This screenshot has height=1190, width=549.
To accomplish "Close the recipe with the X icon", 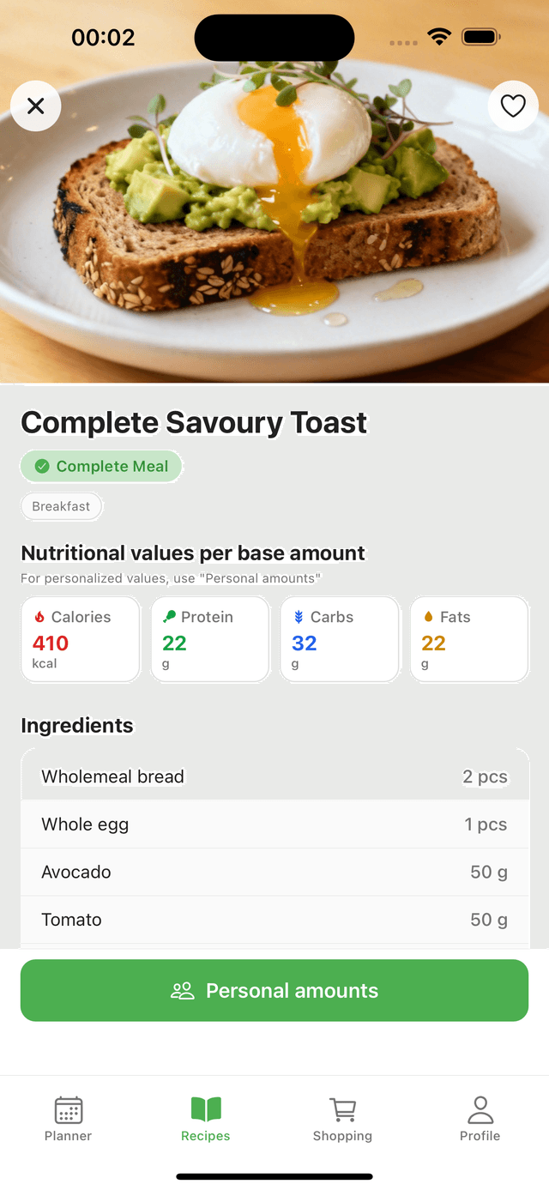I will point(35,106).
